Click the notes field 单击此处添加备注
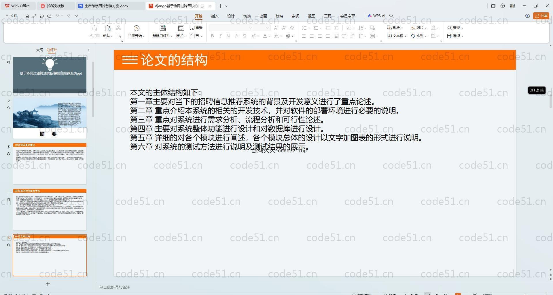 click(115, 287)
